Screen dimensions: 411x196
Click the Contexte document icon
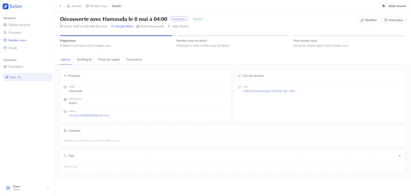tap(65, 130)
